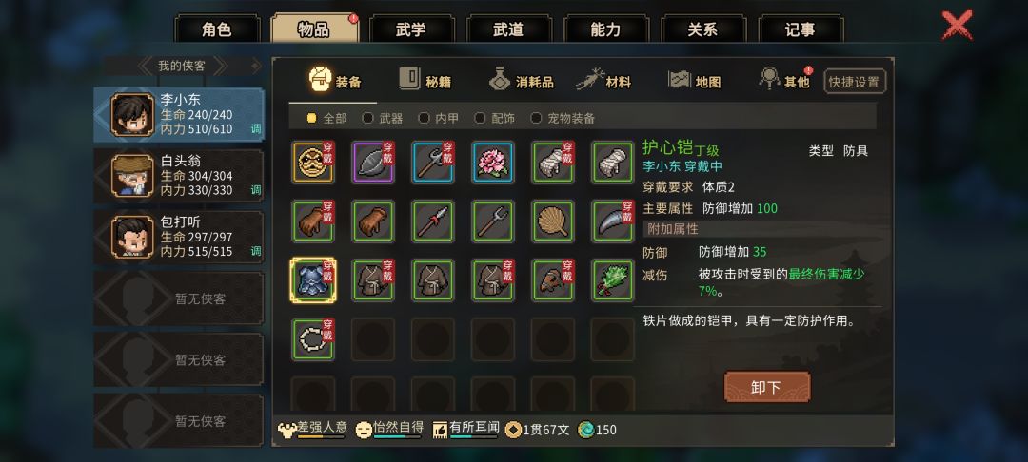1028x462 pixels.
Task: Select the red-tipped spear item
Action: 433,221
